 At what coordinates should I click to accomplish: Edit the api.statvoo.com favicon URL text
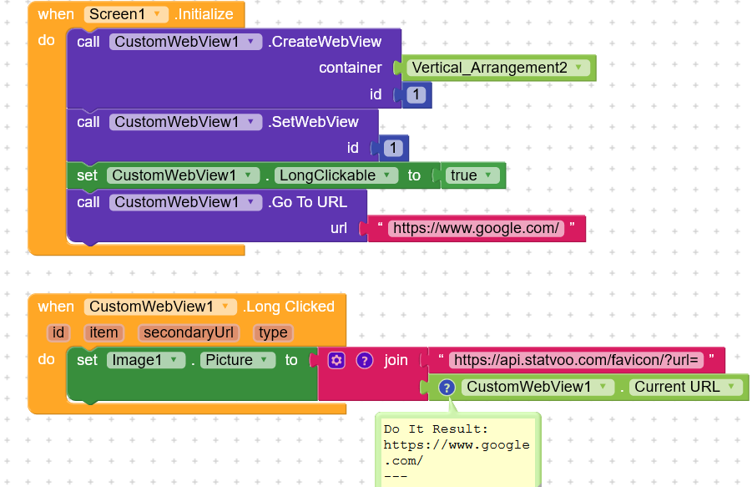pyautogui.click(x=576, y=360)
